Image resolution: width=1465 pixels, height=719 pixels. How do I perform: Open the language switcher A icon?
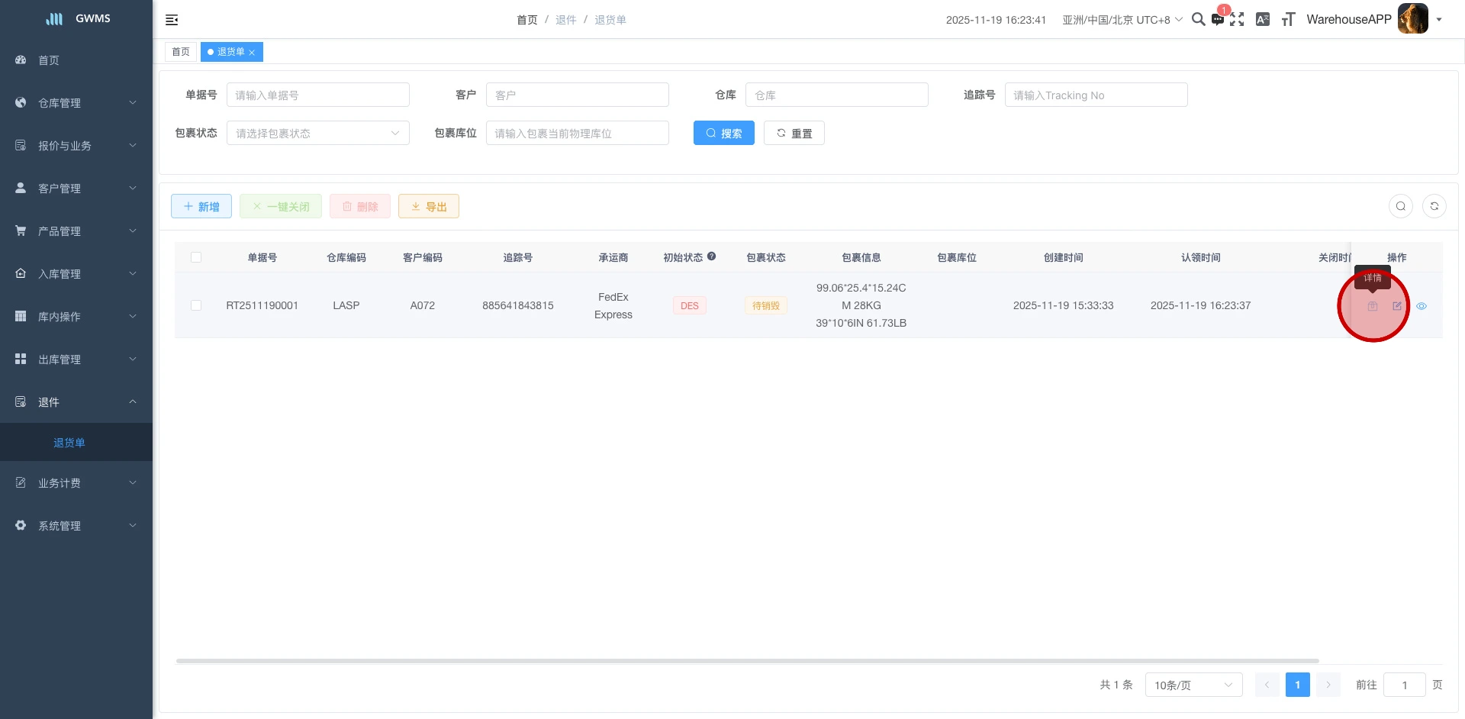[1263, 19]
